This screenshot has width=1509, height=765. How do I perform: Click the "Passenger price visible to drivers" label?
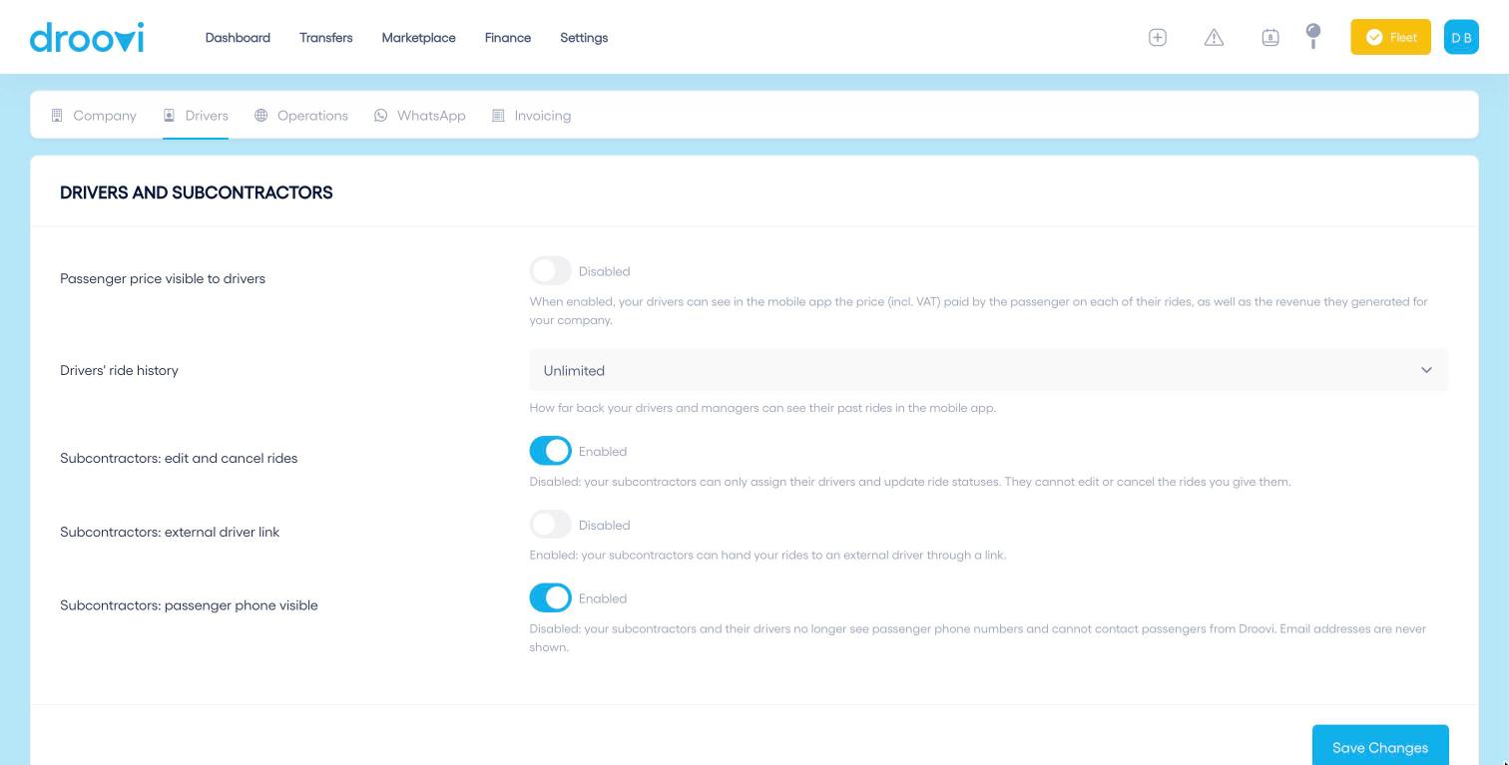[x=163, y=279]
